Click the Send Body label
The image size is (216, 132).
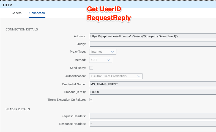(x=78, y=68)
